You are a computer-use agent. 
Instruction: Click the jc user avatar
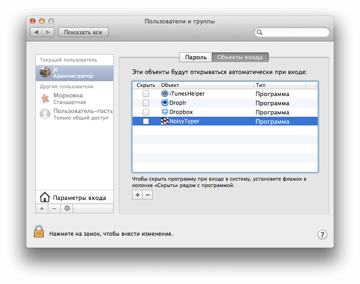pyautogui.click(x=45, y=72)
